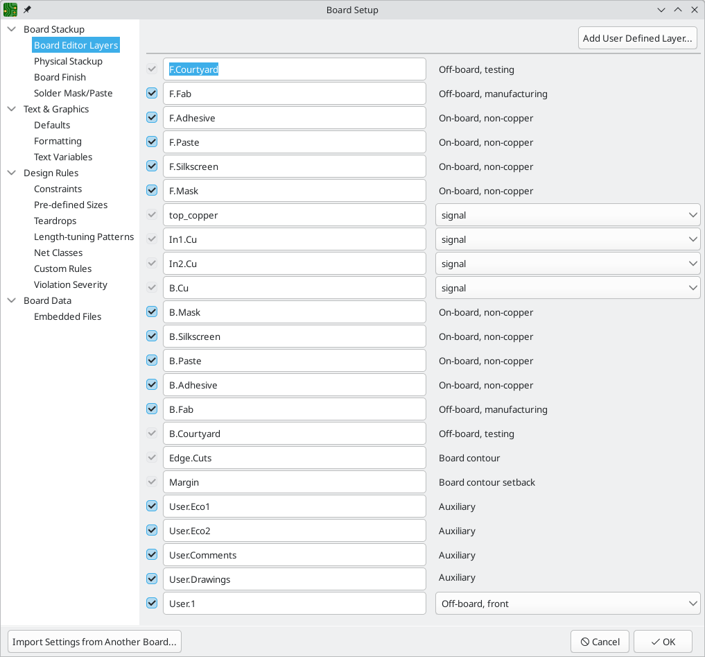Uncheck the B.Adhesive layer checkbox

(152, 385)
